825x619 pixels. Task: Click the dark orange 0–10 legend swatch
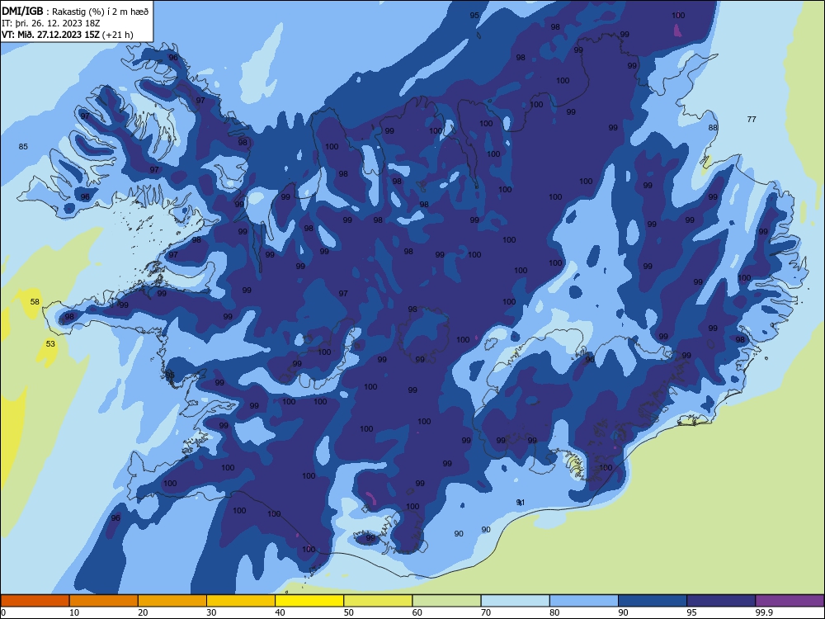35,601
